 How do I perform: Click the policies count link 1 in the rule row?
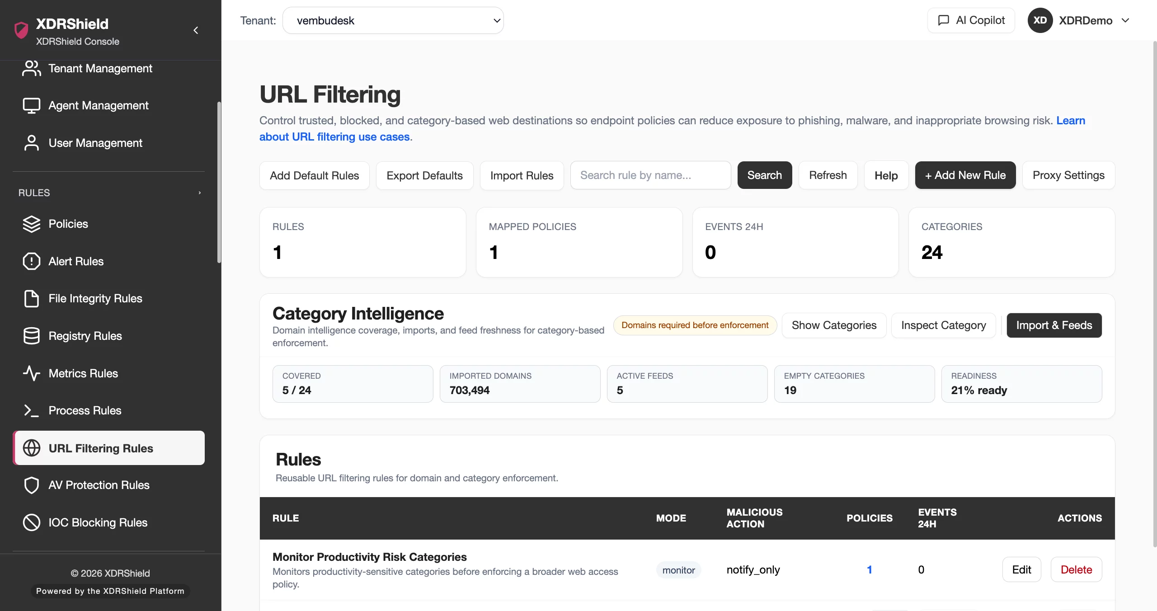click(x=869, y=570)
